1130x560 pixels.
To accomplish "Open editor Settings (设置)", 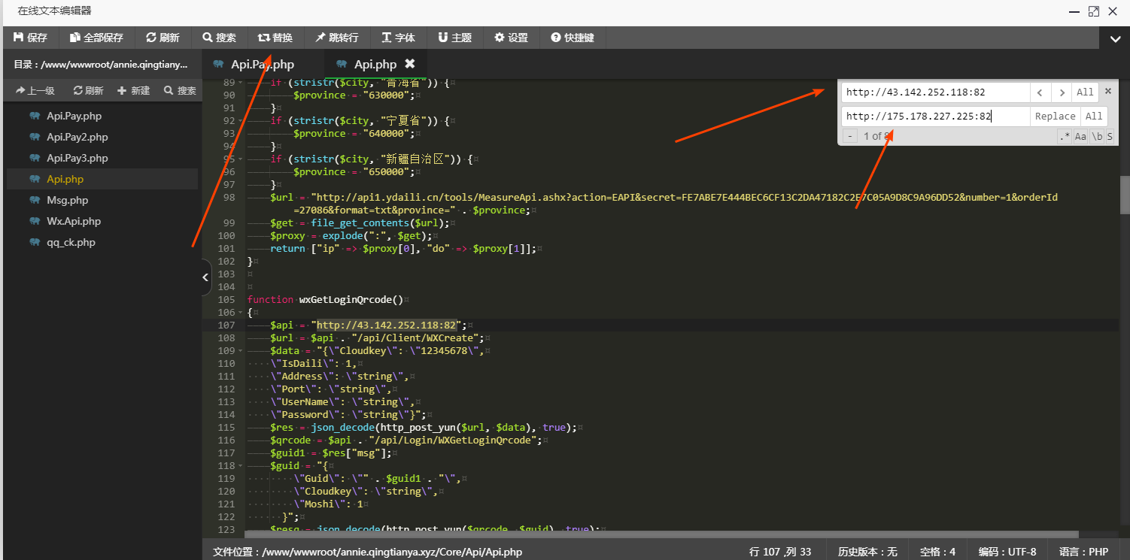I will pyautogui.click(x=511, y=38).
